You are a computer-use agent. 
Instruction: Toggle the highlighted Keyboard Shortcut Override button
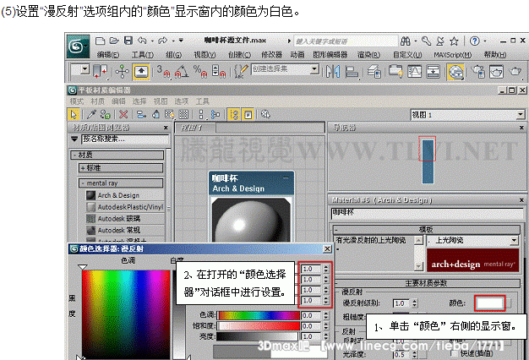[141, 72]
